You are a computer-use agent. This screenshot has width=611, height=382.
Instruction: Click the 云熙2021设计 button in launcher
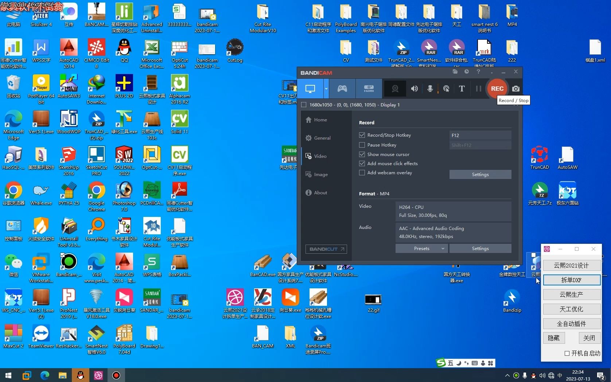571,265
